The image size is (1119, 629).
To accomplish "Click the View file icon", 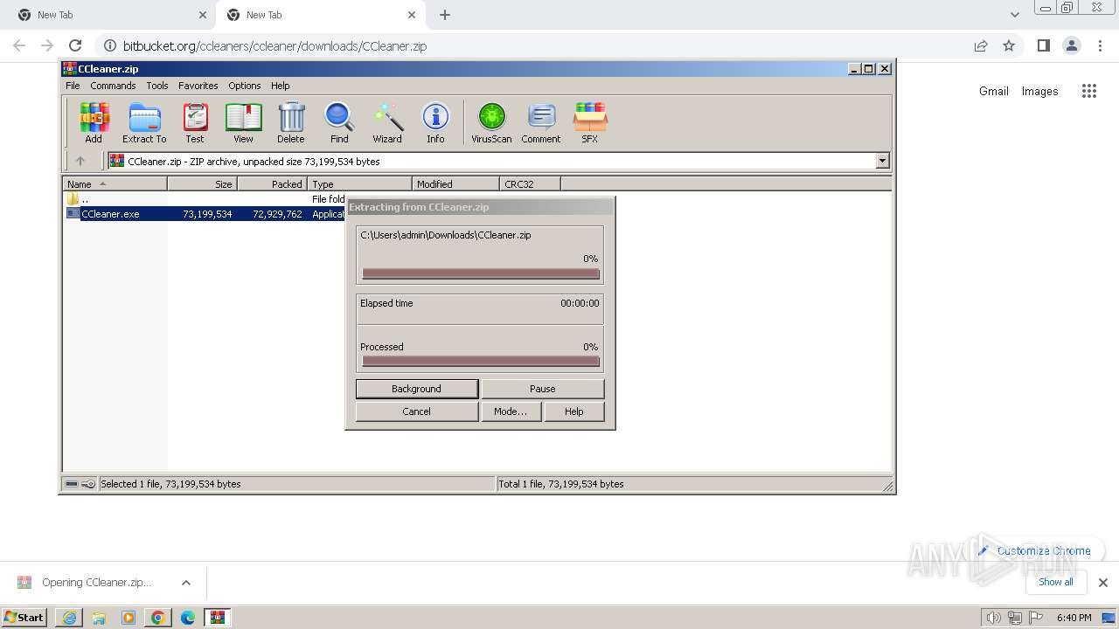I will point(243,123).
